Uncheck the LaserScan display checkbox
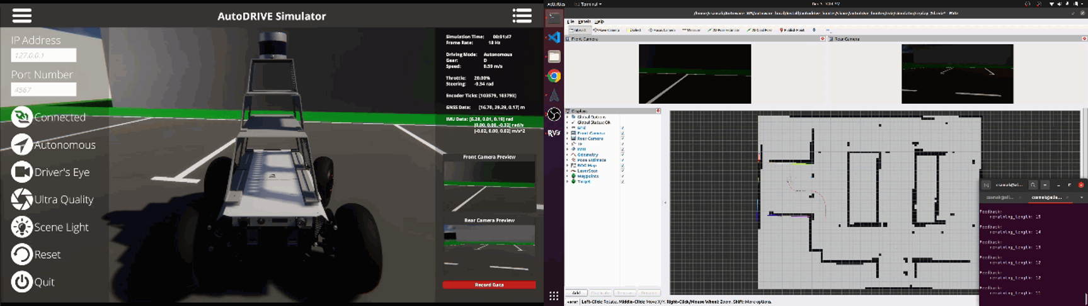The image size is (1088, 306). pos(622,171)
